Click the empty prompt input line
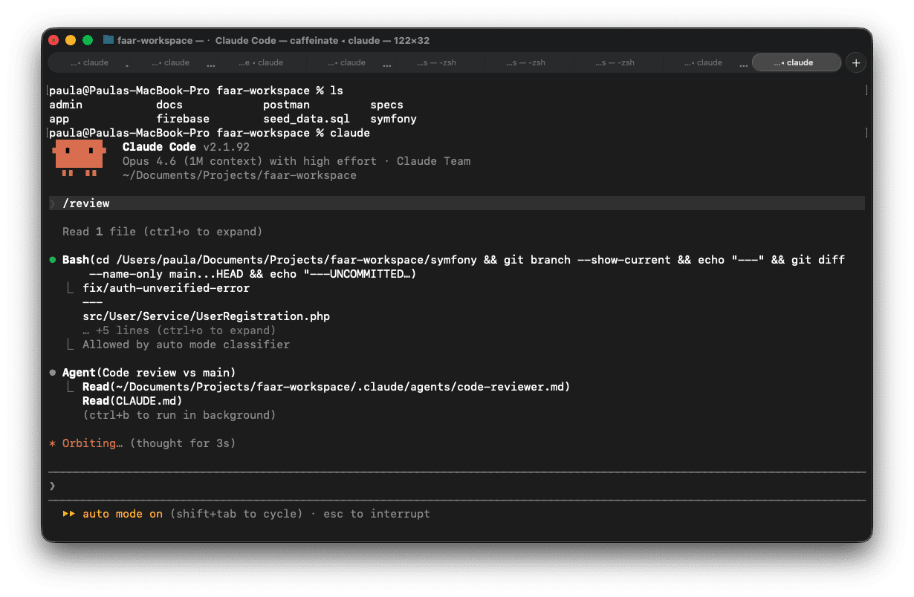 pyautogui.click(x=297, y=486)
